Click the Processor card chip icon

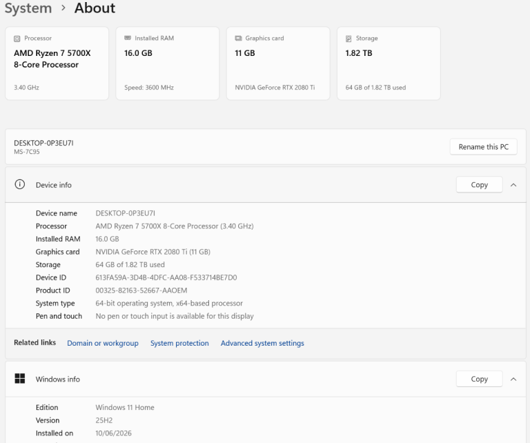17,39
